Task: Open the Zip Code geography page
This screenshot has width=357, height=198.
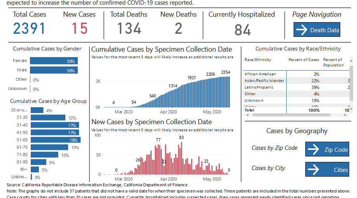Action: [327, 149]
